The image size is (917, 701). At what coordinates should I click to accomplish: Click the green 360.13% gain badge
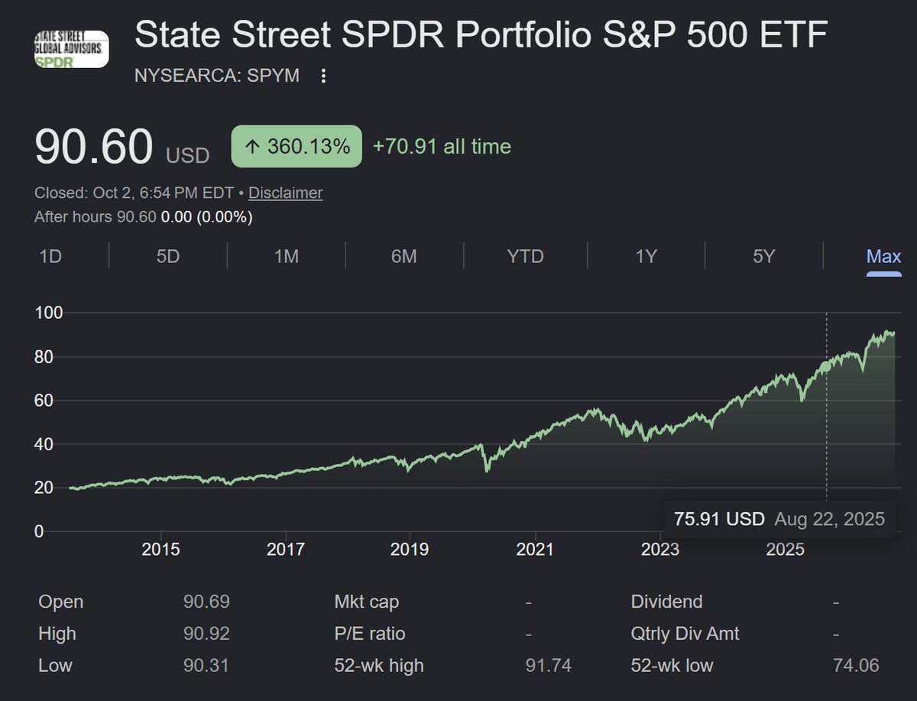pos(296,146)
